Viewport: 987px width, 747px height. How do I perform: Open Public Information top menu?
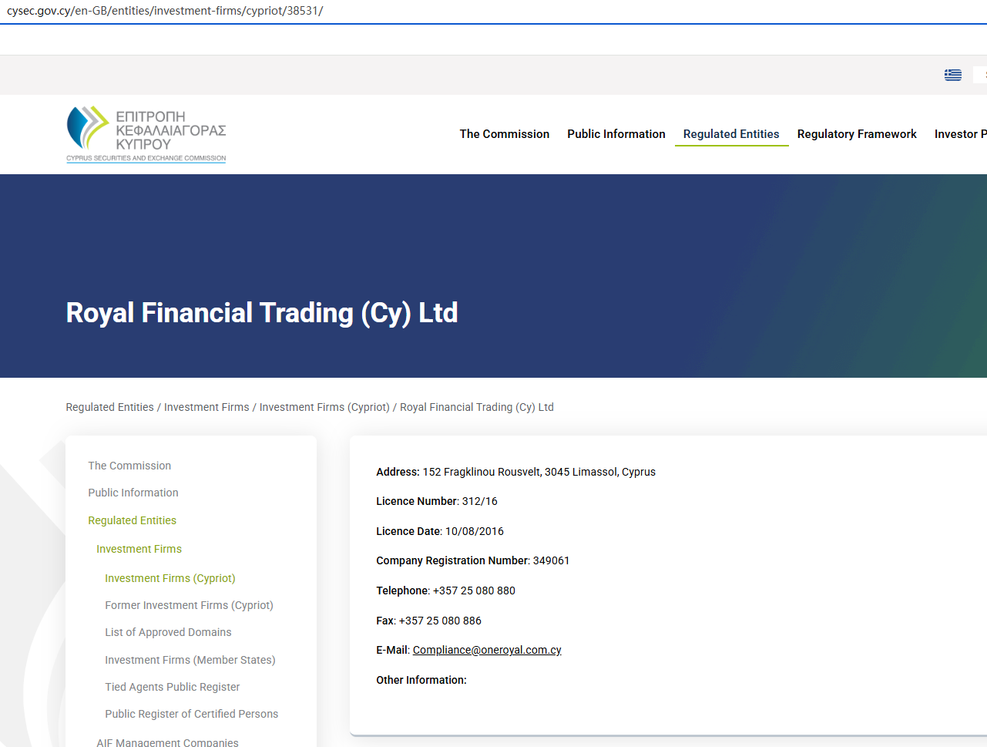616,134
